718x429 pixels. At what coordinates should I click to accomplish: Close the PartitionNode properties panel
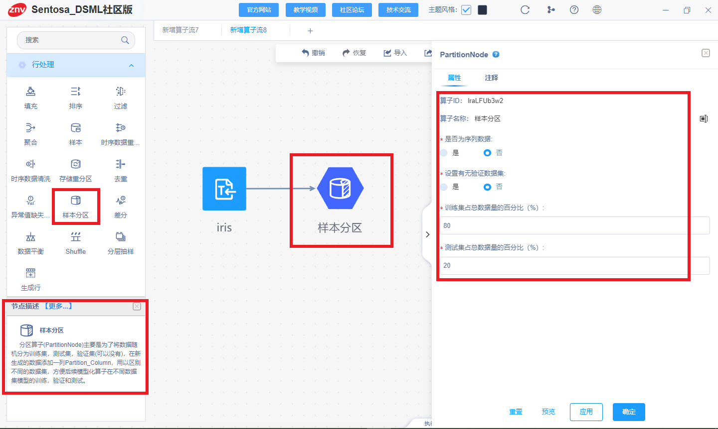706,53
